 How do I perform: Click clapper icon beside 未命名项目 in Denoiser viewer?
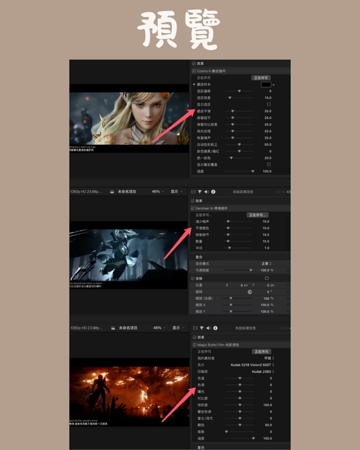point(112,192)
